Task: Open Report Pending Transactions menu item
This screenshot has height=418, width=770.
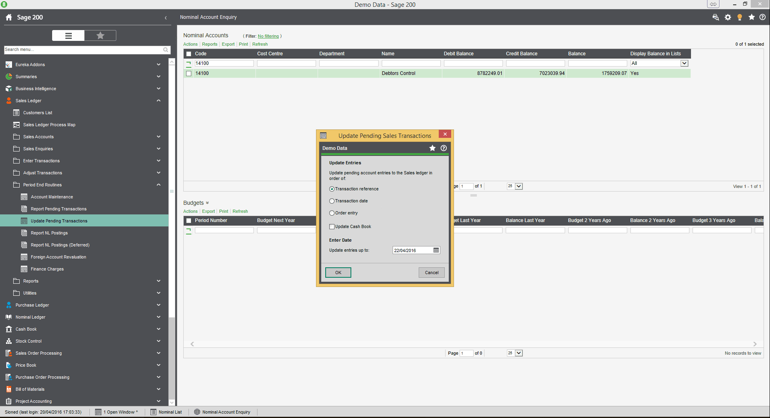Action: (59, 209)
